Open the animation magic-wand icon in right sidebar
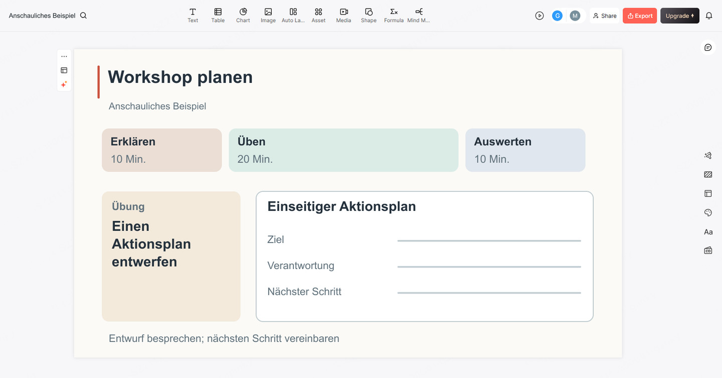 pyautogui.click(x=708, y=156)
